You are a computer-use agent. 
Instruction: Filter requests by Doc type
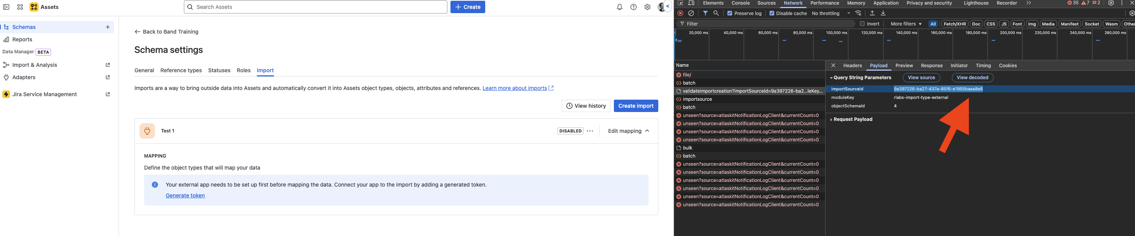tap(976, 24)
